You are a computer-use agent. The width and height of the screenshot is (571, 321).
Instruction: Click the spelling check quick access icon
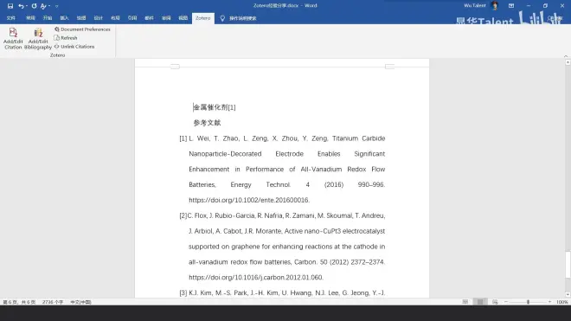click(x=43, y=6)
